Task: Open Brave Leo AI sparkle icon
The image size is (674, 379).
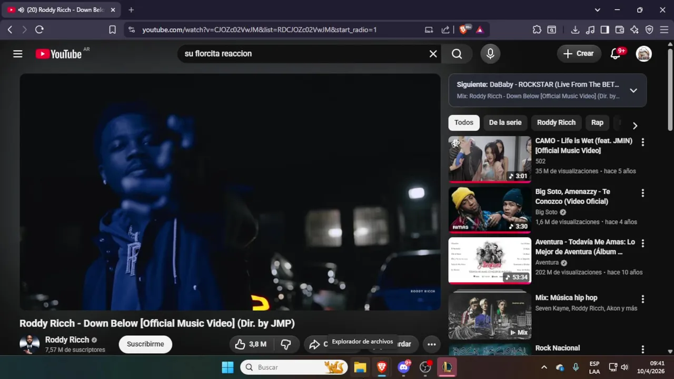Action: click(635, 30)
